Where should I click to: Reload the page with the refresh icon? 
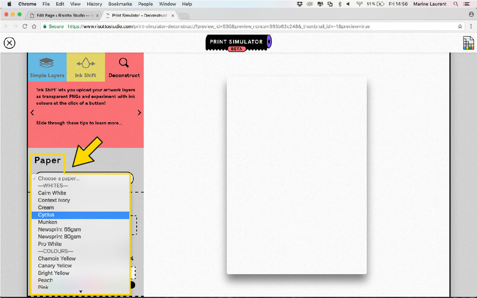[x=25, y=27]
